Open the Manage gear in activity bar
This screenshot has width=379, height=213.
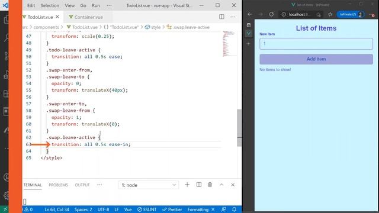(x=7, y=195)
